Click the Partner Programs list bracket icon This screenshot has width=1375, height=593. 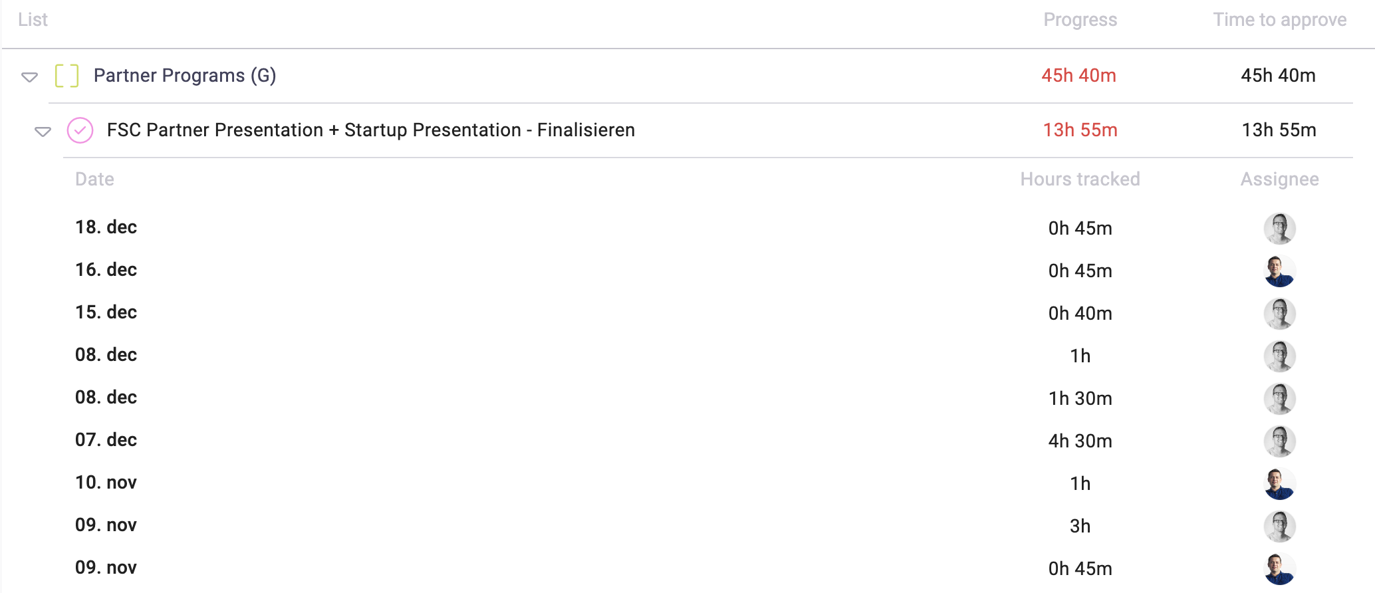point(66,76)
